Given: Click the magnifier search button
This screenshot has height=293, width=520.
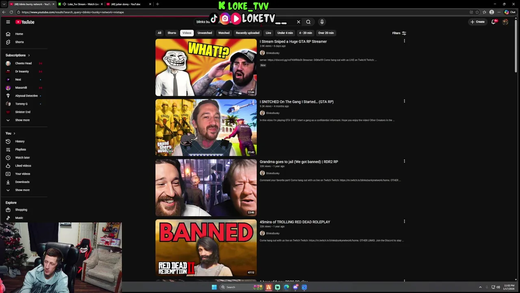Looking at the screenshot, I should [308, 22].
